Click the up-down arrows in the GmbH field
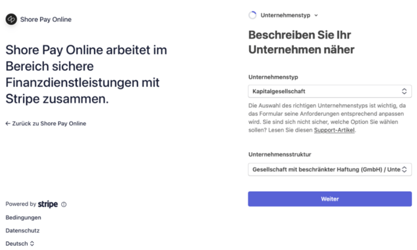This screenshot has height=250, width=417. point(404,169)
